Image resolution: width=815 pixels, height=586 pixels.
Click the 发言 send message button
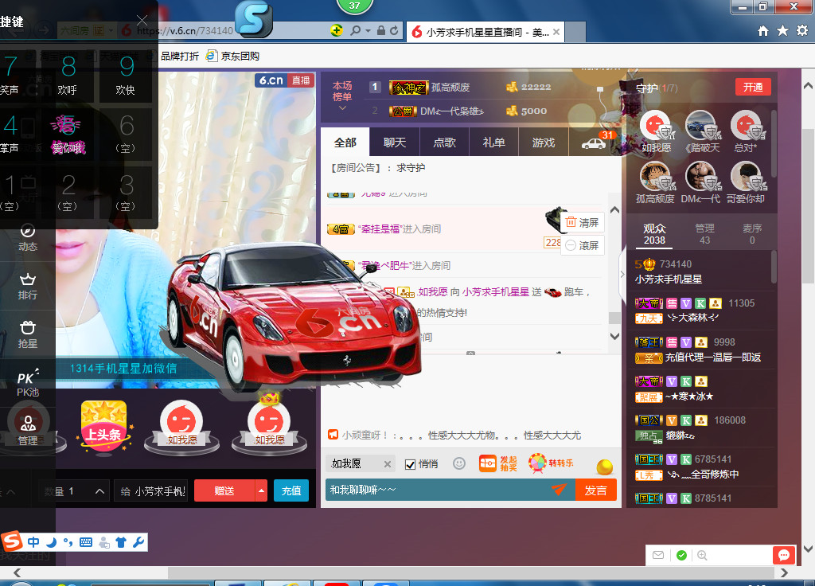pos(595,490)
